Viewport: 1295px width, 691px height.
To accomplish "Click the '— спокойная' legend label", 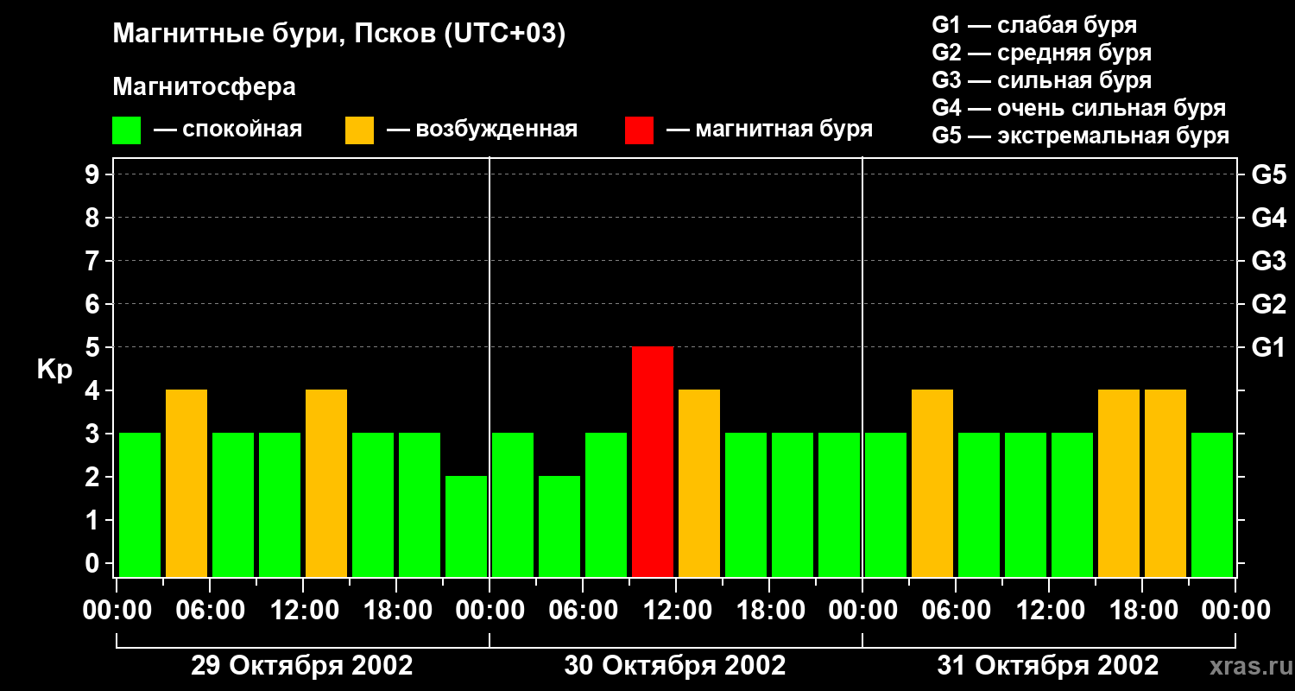I will pyautogui.click(x=228, y=130).
